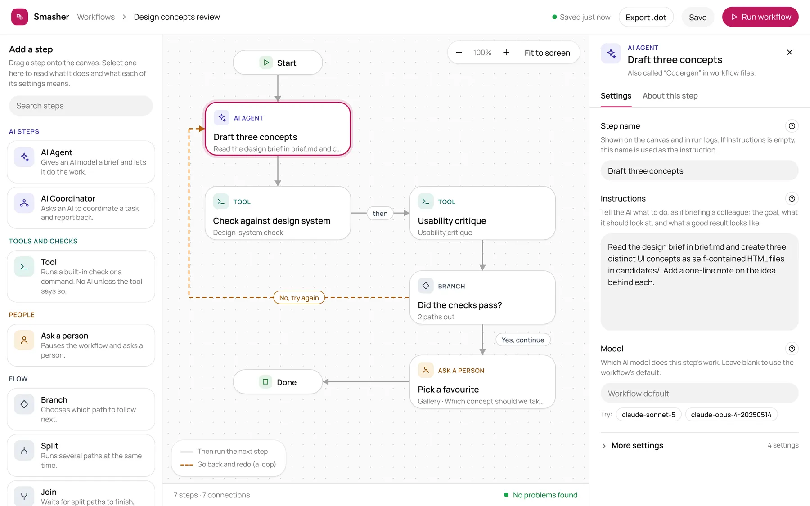Click the AI Agent header icon in settings panel
810x506 pixels.
point(611,54)
